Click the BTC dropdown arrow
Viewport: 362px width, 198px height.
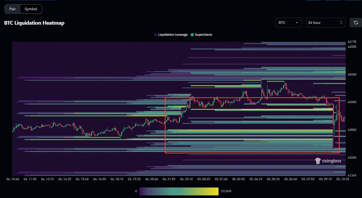click(x=297, y=22)
